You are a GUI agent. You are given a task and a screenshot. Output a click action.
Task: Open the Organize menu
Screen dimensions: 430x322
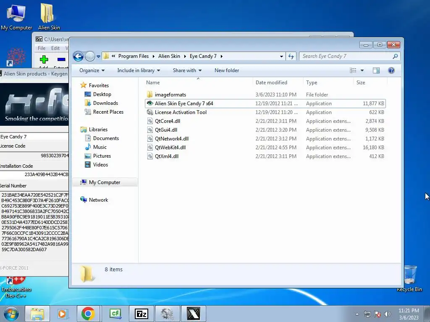(x=92, y=70)
